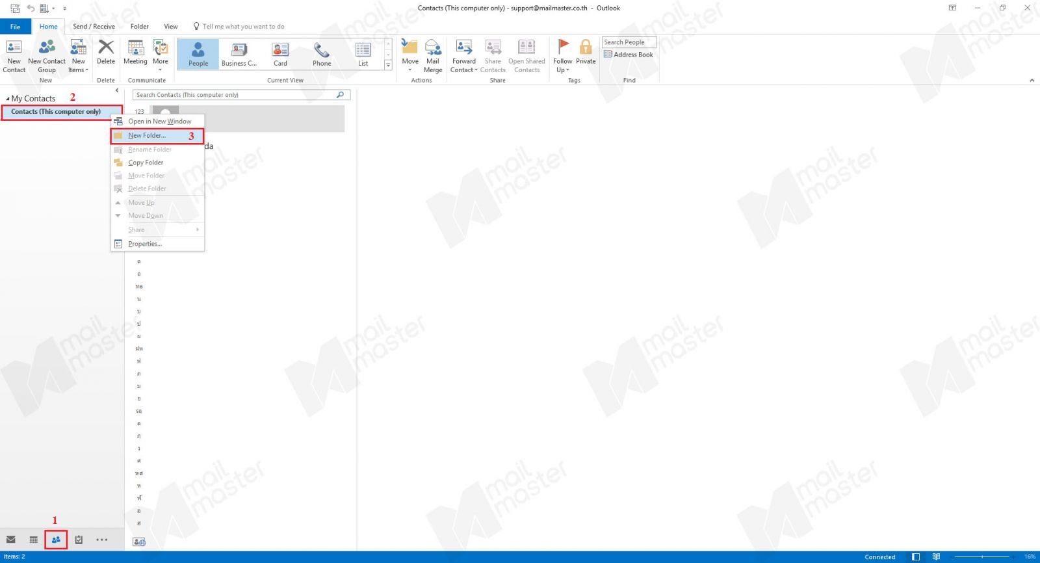This screenshot has width=1040, height=563.
Task: Customize the Quick Access Toolbar dropdown
Action: pos(64,8)
